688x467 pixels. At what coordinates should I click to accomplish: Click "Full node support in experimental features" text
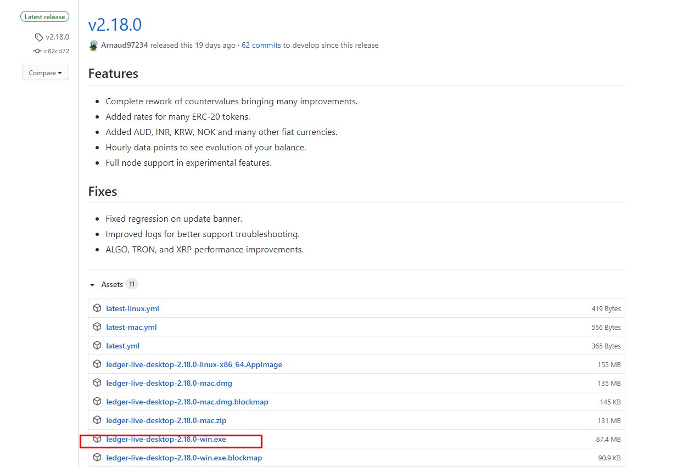(188, 162)
